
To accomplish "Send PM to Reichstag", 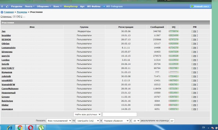I will [194, 101].
